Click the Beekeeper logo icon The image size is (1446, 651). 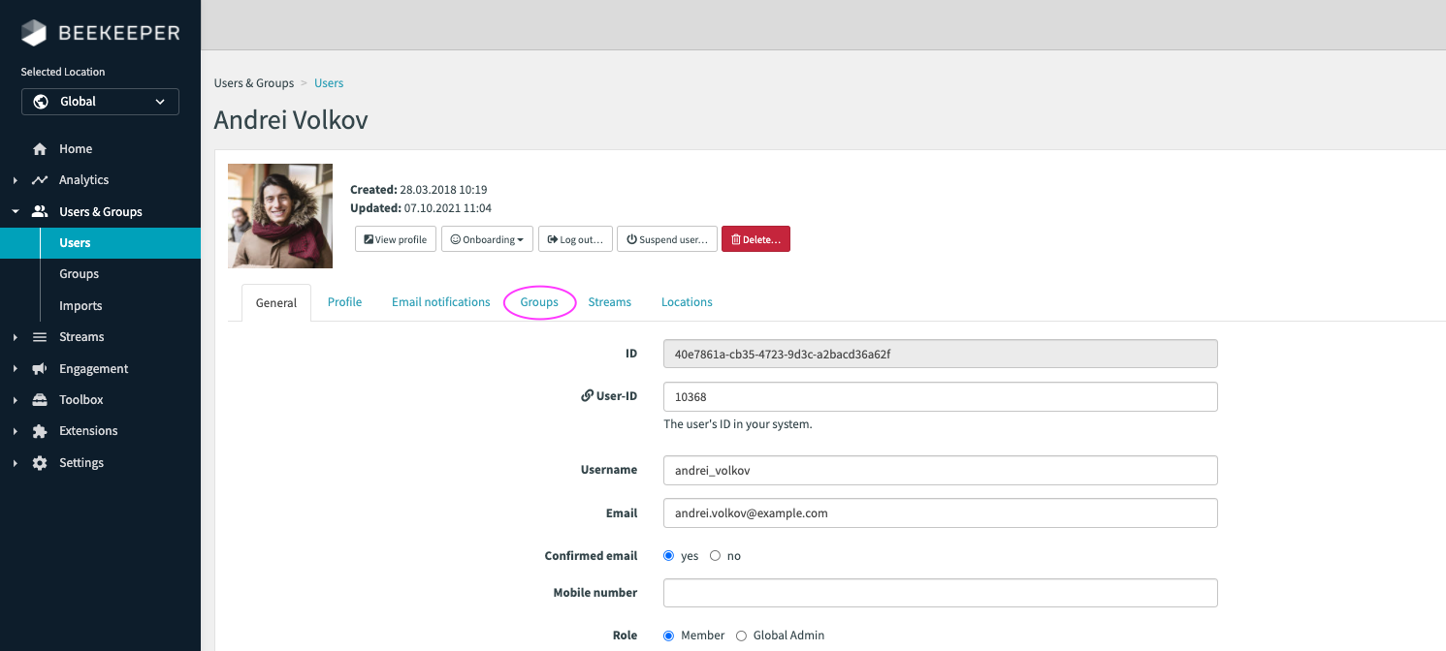[x=34, y=33]
